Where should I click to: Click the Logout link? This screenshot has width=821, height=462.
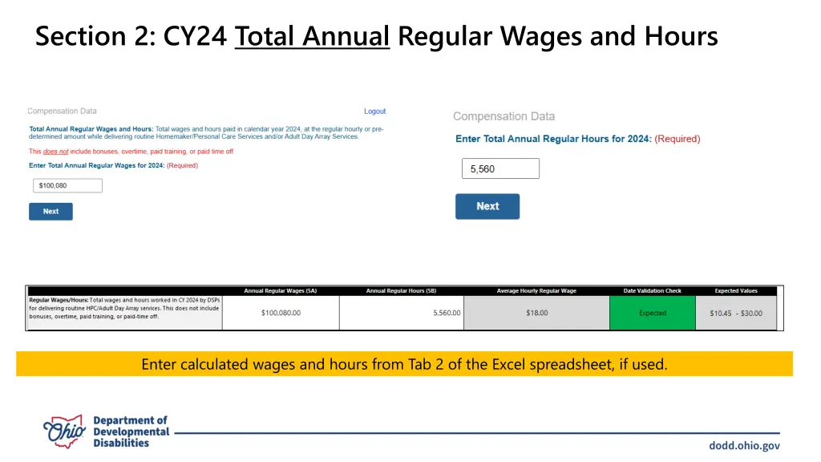point(375,111)
